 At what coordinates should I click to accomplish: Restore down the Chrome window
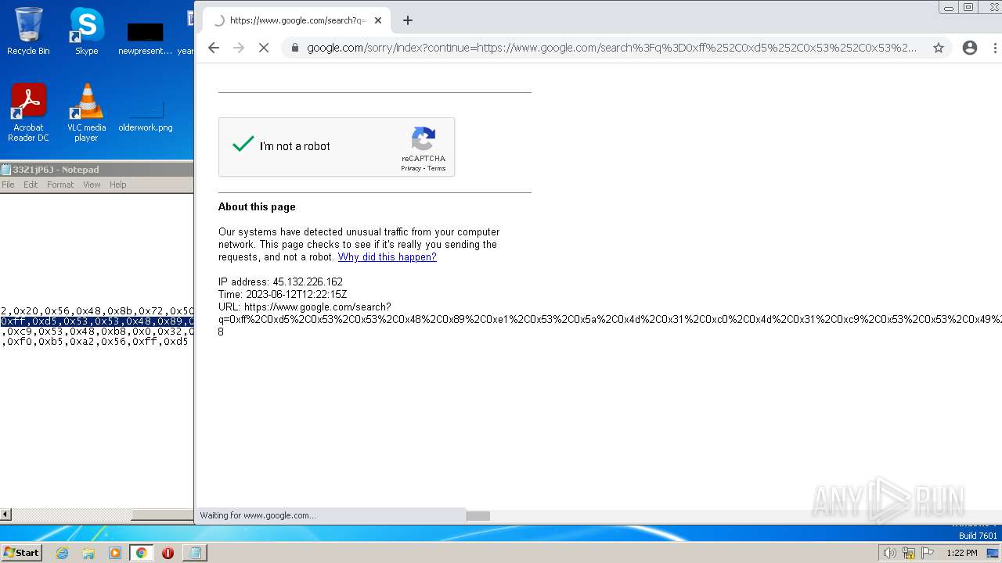(x=968, y=7)
